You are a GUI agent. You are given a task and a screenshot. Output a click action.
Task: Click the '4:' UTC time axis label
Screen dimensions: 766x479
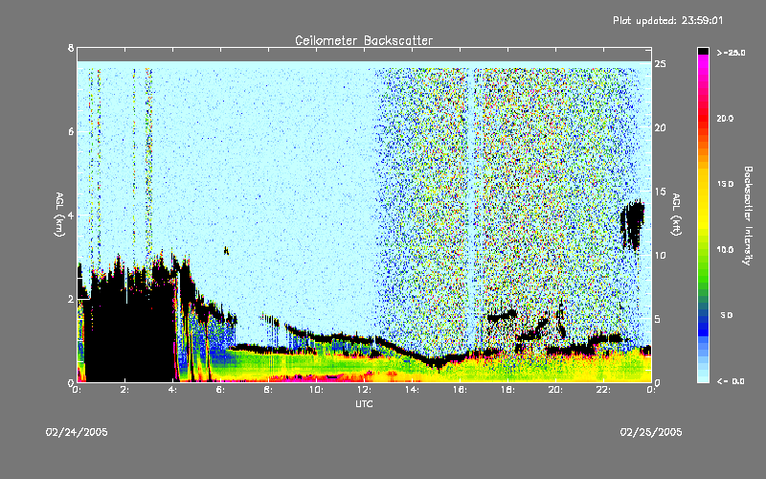[x=173, y=390]
